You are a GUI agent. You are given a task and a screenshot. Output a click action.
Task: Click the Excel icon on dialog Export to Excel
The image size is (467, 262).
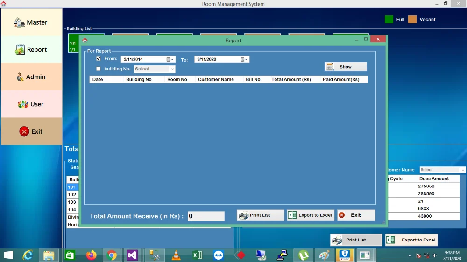(292, 215)
